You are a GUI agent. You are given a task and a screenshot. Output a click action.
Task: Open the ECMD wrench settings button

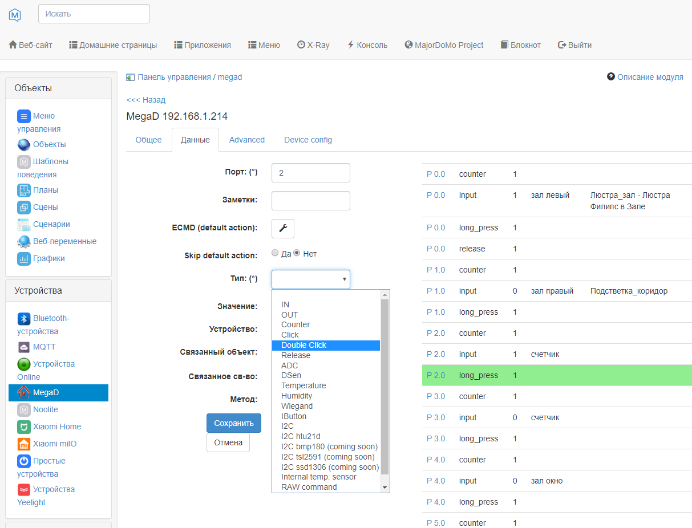click(282, 228)
